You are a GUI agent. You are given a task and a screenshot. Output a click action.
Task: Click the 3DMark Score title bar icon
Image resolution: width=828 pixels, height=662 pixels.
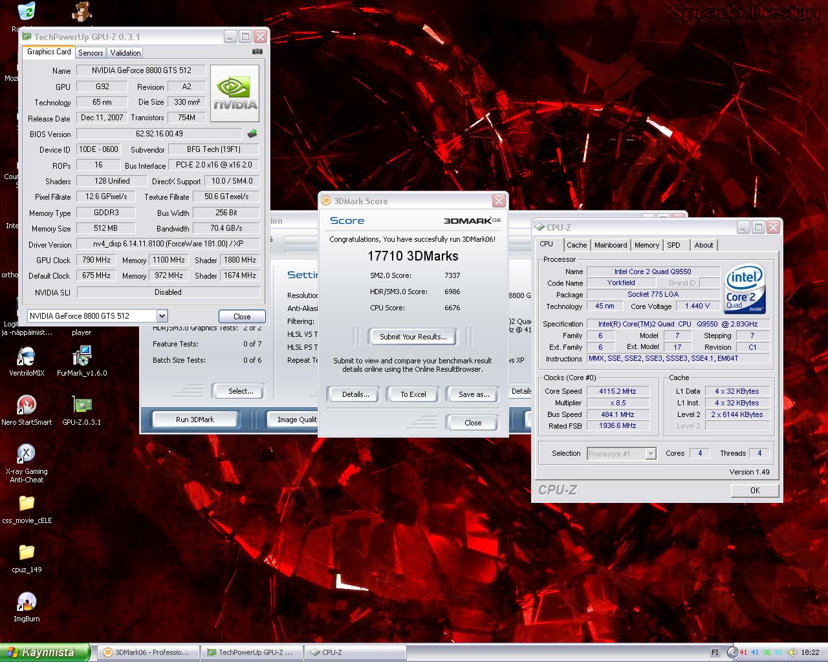point(327,201)
